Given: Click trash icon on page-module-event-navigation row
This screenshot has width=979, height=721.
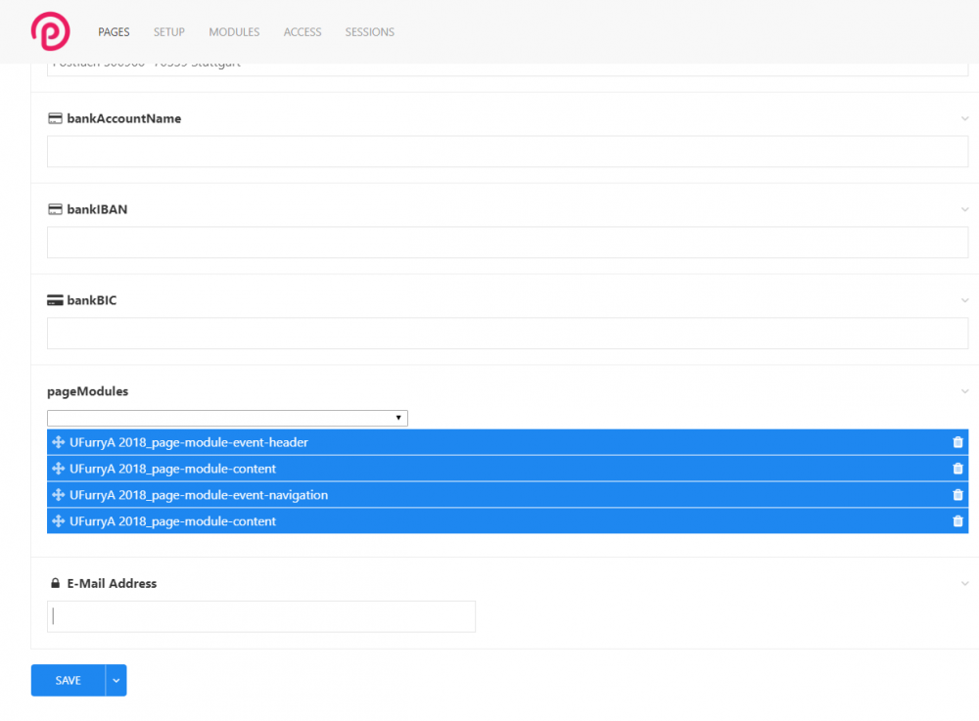Looking at the screenshot, I should pyautogui.click(x=957, y=495).
